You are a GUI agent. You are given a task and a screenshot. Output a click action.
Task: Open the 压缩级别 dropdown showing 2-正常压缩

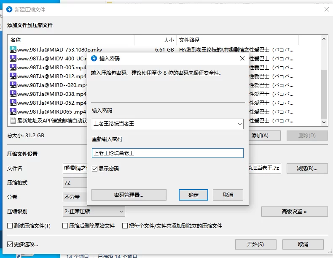94,212
